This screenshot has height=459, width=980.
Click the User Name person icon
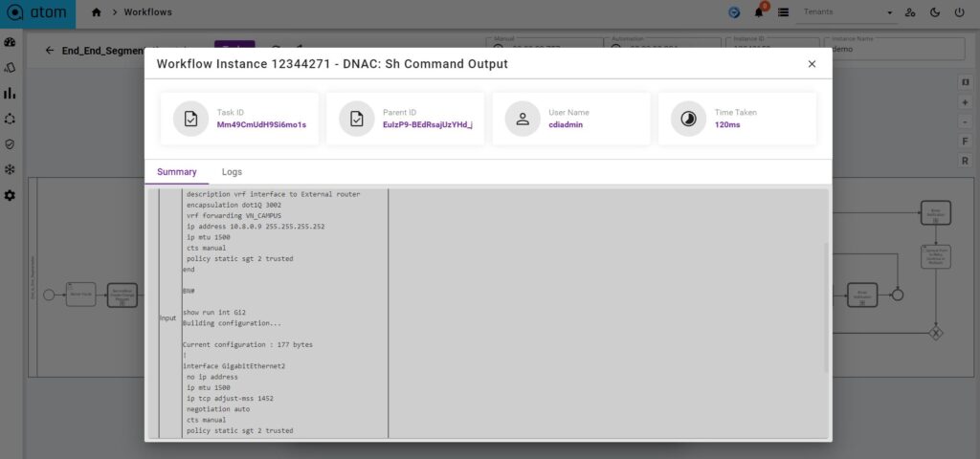(523, 119)
